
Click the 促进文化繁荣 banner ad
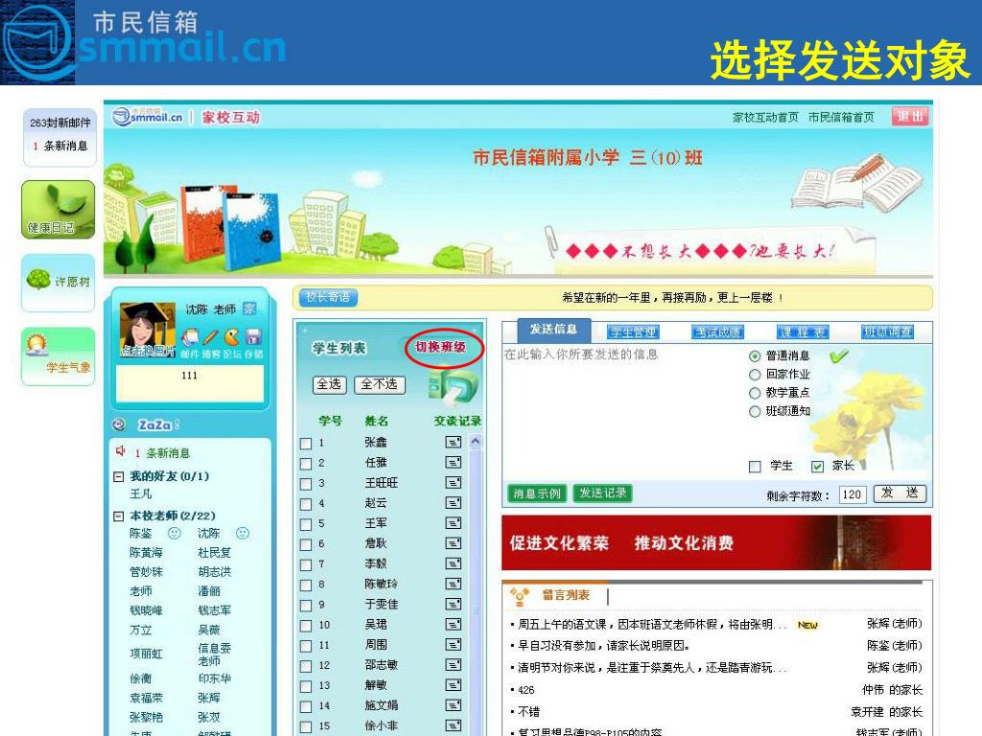tap(716, 542)
